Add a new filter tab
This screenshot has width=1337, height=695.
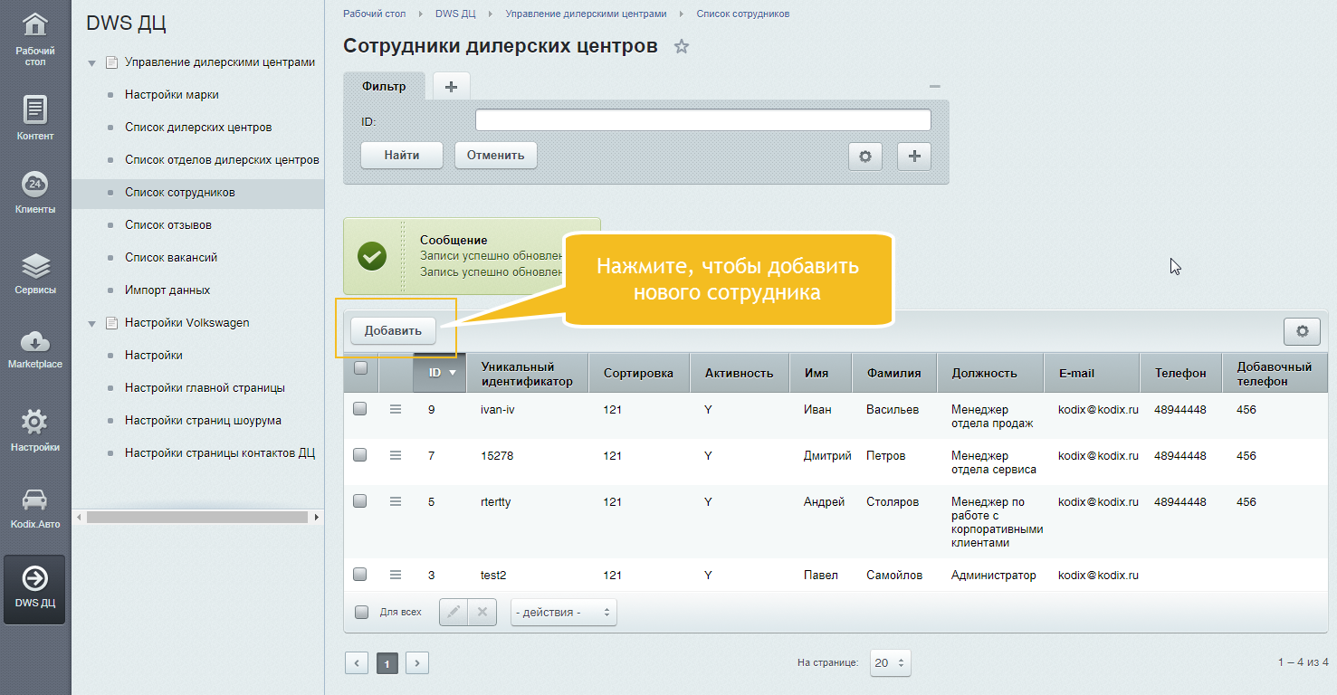point(452,87)
